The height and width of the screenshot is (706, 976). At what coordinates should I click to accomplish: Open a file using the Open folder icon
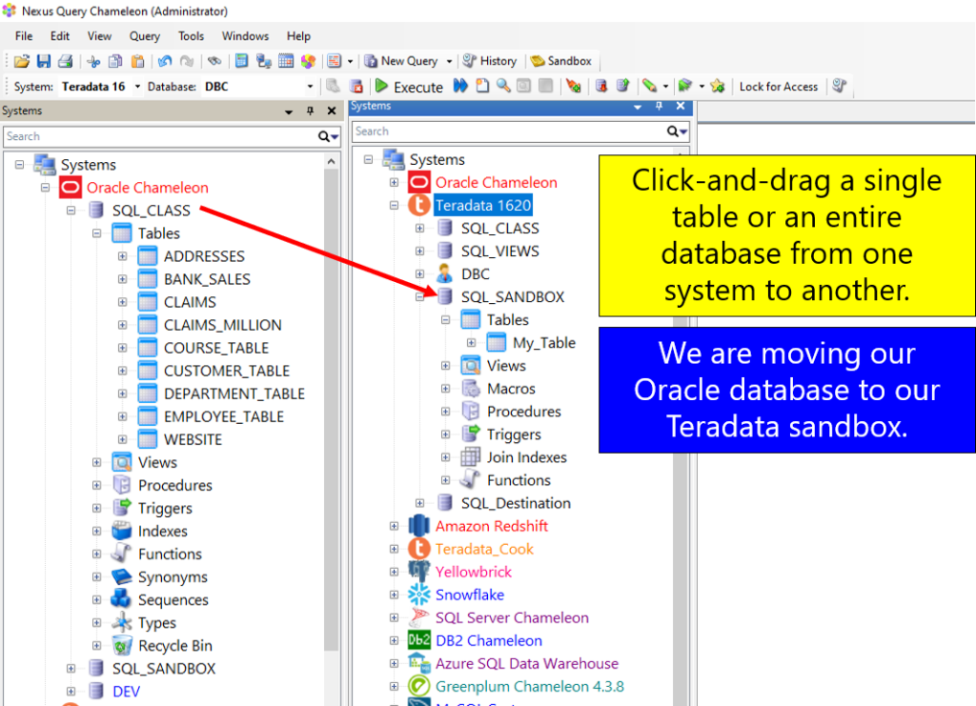22,60
